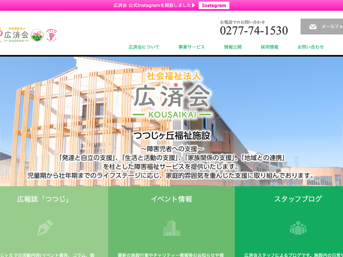Click the building icon under イベント情報
343x257 pixels.
(x=171, y=228)
